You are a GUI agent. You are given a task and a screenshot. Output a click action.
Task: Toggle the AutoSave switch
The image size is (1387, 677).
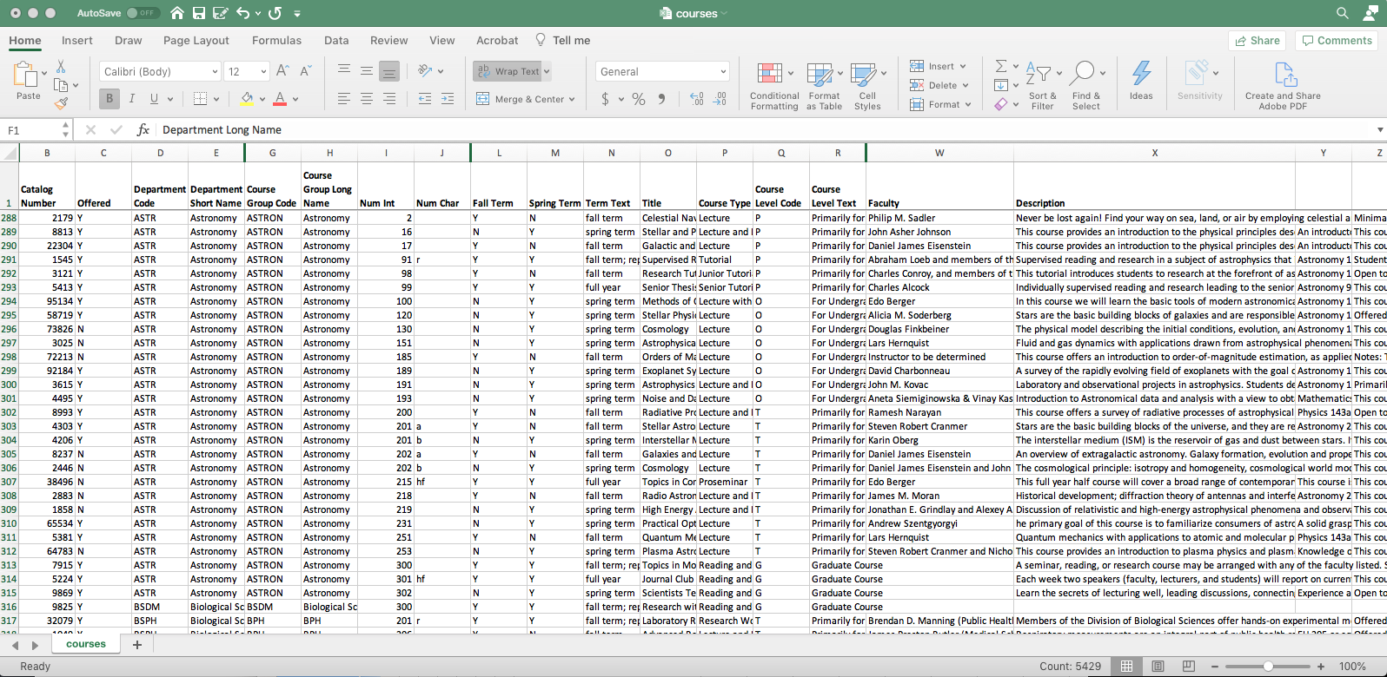coord(143,13)
